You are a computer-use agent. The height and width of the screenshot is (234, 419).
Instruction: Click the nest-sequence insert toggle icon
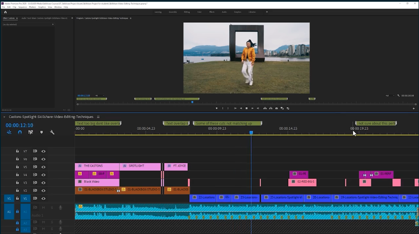pyautogui.click(x=9, y=132)
